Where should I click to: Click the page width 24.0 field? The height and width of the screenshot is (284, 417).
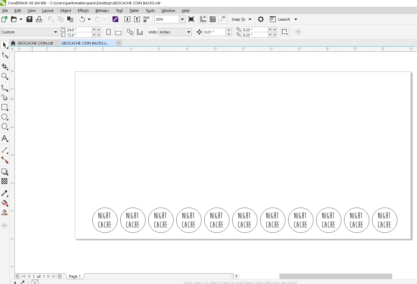click(79, 30)
